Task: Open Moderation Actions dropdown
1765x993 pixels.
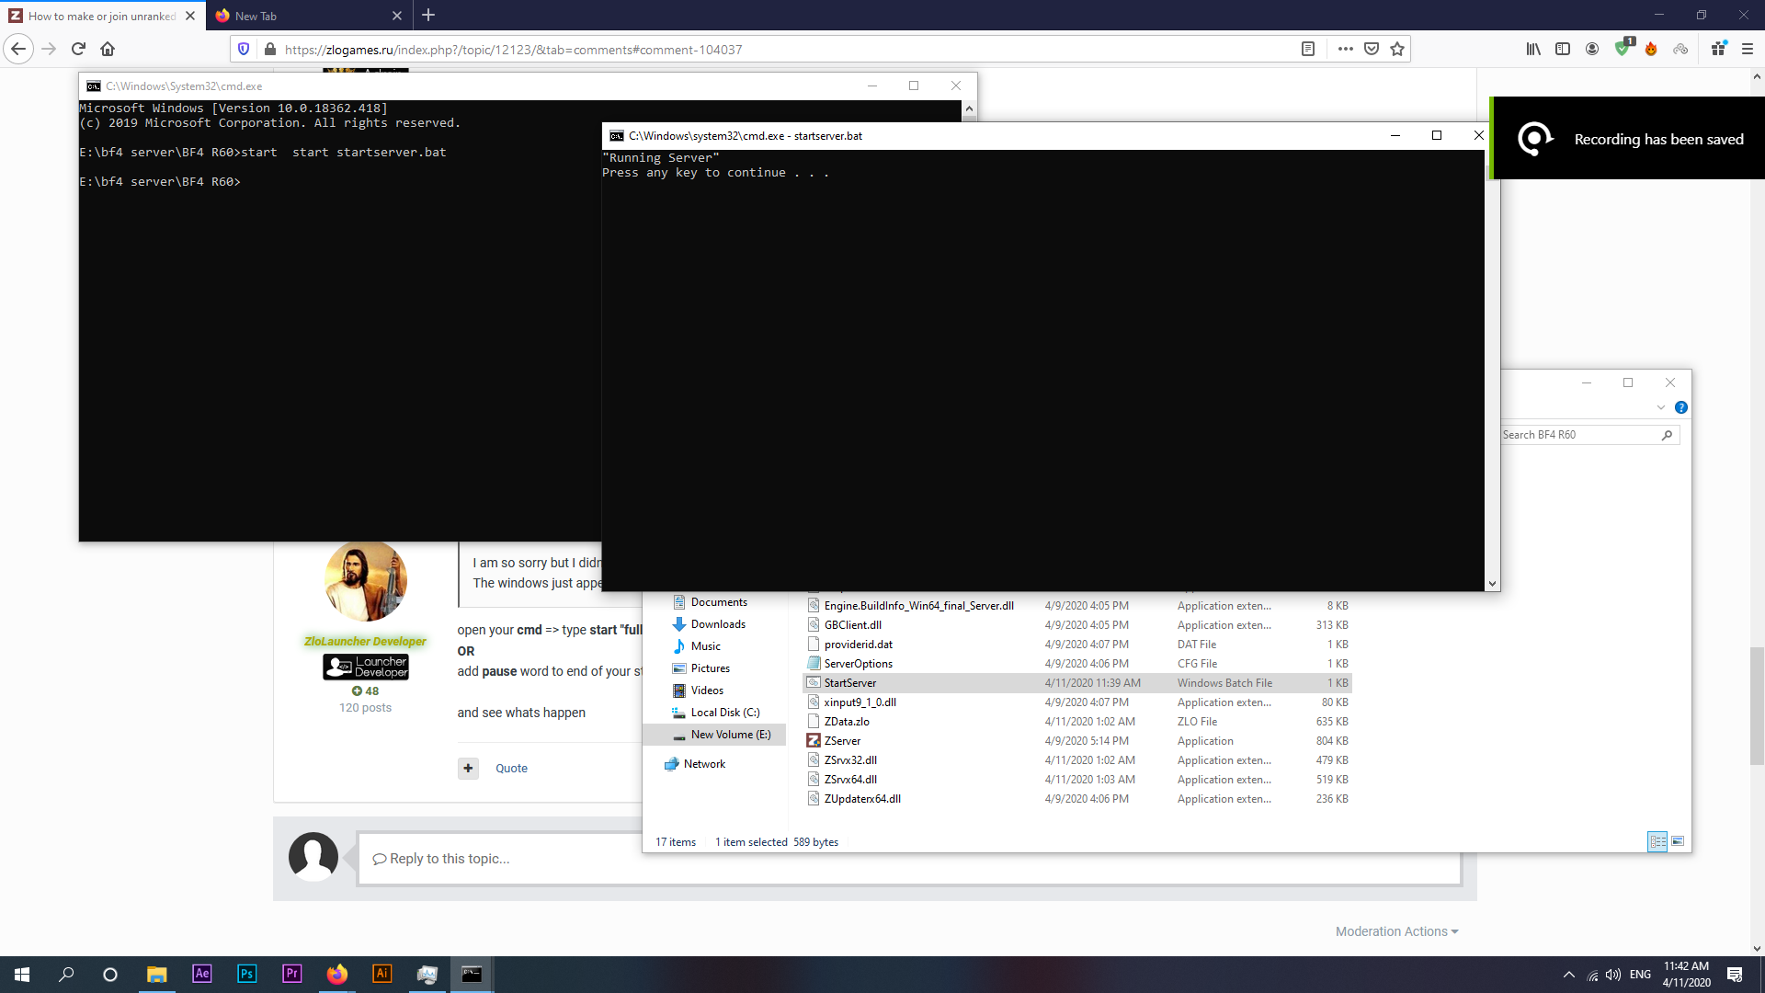Action: point(1397,931)
